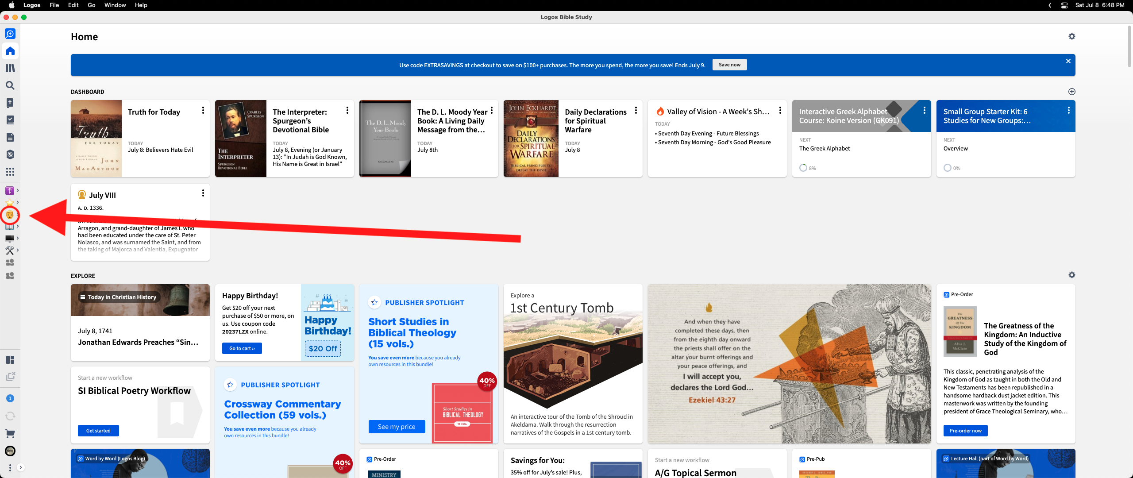Open the hexagon Tools icon in sidebar
1133x478 pixels.
pyautogui.click(x=10, y=154)
